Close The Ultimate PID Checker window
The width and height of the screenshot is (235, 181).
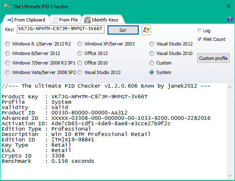pos(228,6)
